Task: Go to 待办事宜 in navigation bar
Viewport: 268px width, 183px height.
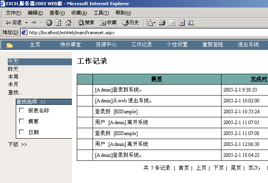Action: 71,45
